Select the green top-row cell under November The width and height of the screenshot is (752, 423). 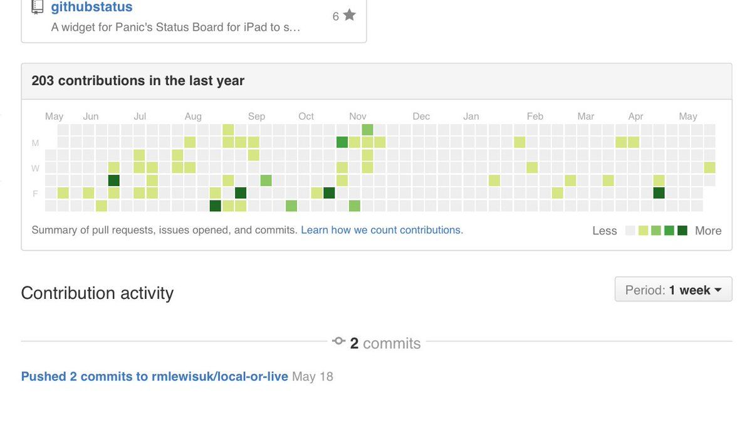pos(367,130)
